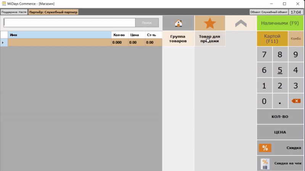305x171 pixels.
Task: Click the Цена column header
Action: (136, 35)
